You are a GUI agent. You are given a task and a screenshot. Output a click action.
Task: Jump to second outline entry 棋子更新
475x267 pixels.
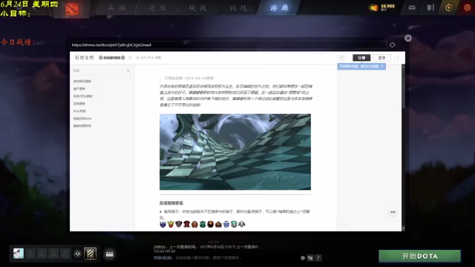click(x=79, y=89)
